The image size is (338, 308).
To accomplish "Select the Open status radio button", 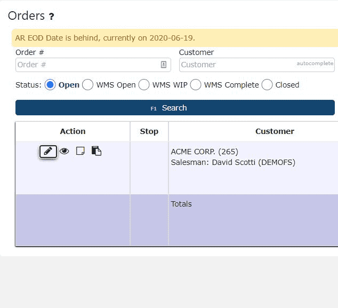I will (x=50, y=85).
